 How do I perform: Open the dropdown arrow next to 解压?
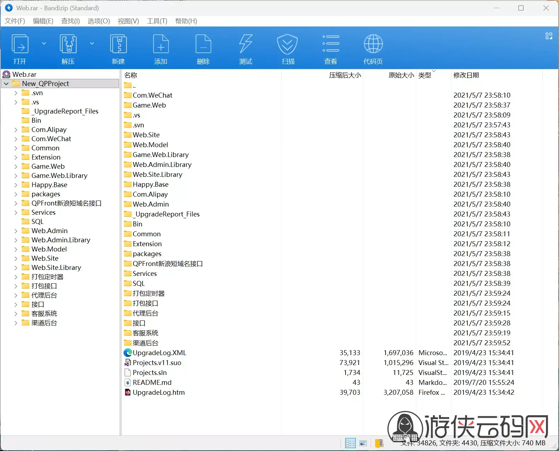pos(92,43)
